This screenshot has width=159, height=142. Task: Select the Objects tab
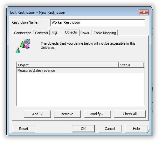click(x=71, y=32)
